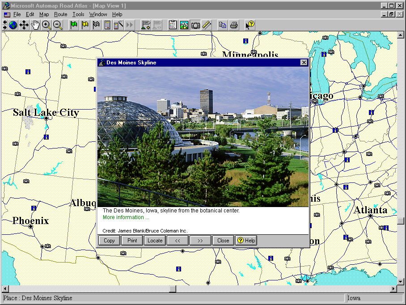Click the Locate button
Viewport: 406px width, 305px height.
[x=155, y=241]
